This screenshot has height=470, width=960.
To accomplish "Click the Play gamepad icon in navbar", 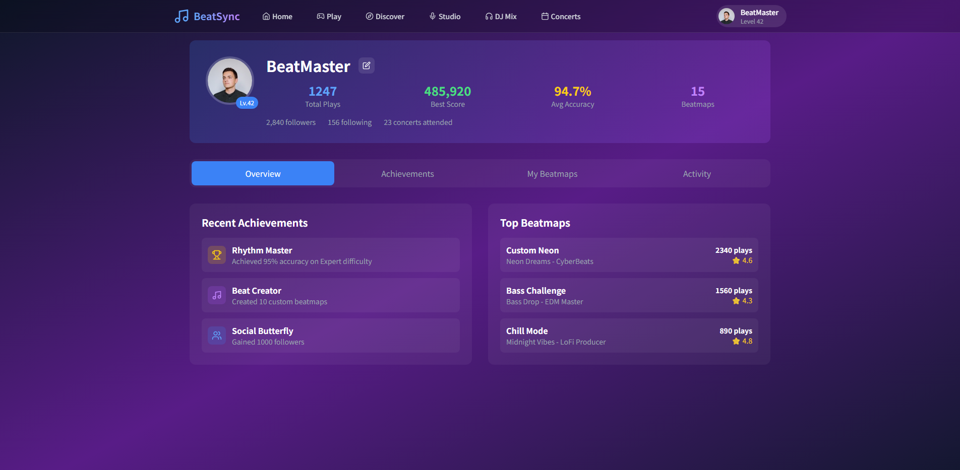I will [320, 16].
